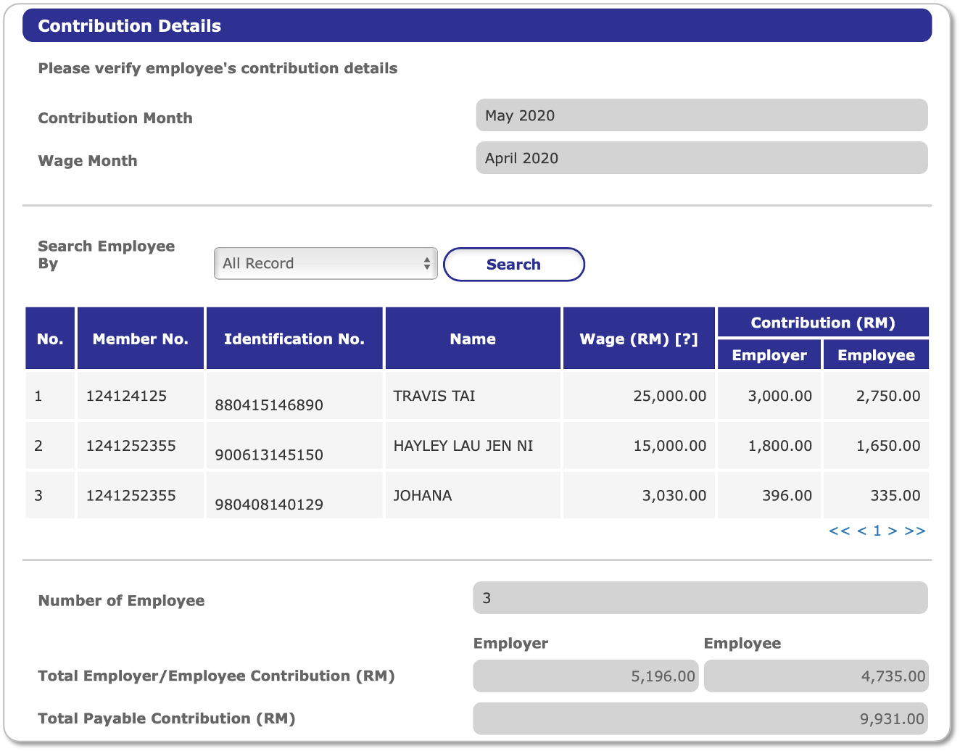
Task: Click the Wage (RM) [?] help header
Action: [x=639, y=339]
